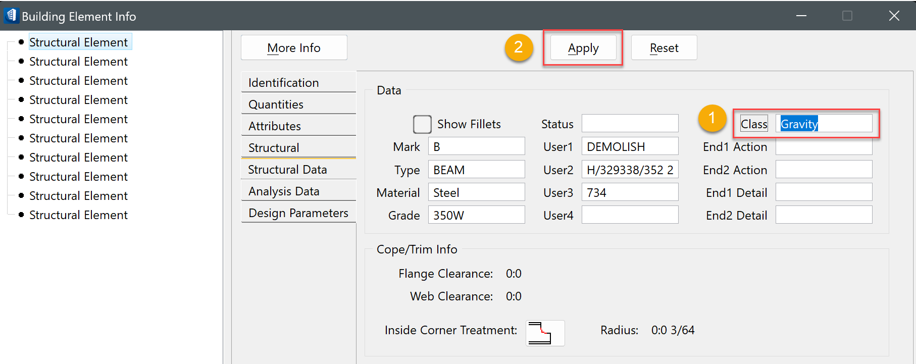Select the third Structural Element in tree
This screenshot has height=364, width=916.
click(x=78, y=80)
